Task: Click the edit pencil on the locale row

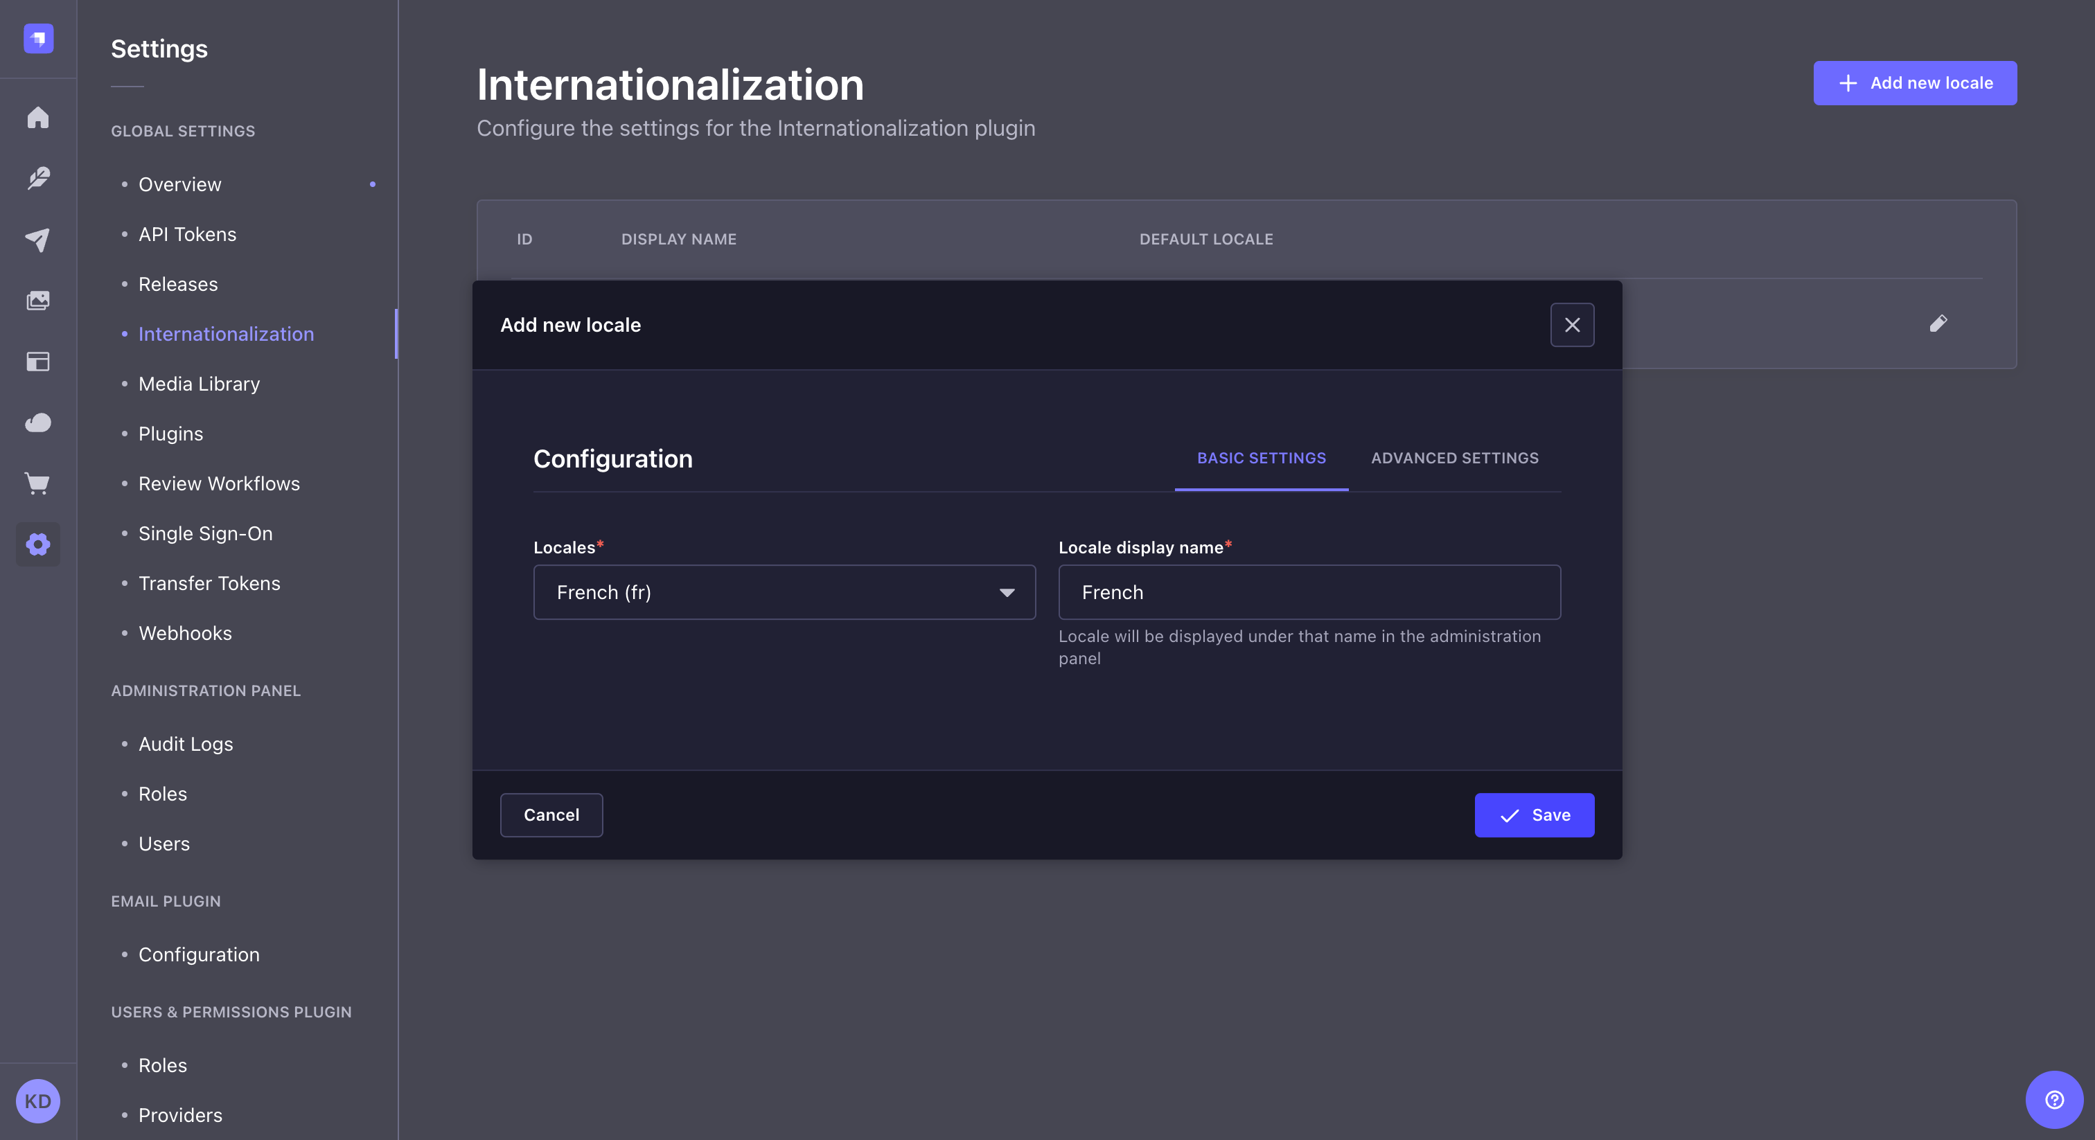Action: tap(1939, 323)
